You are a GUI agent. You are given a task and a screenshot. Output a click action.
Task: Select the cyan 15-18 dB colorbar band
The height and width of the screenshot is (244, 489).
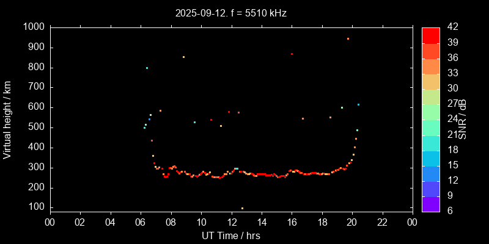pos(430,158)
